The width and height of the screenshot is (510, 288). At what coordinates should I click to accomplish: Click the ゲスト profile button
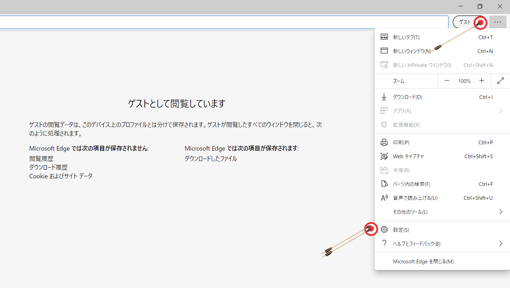coord(465,22)
